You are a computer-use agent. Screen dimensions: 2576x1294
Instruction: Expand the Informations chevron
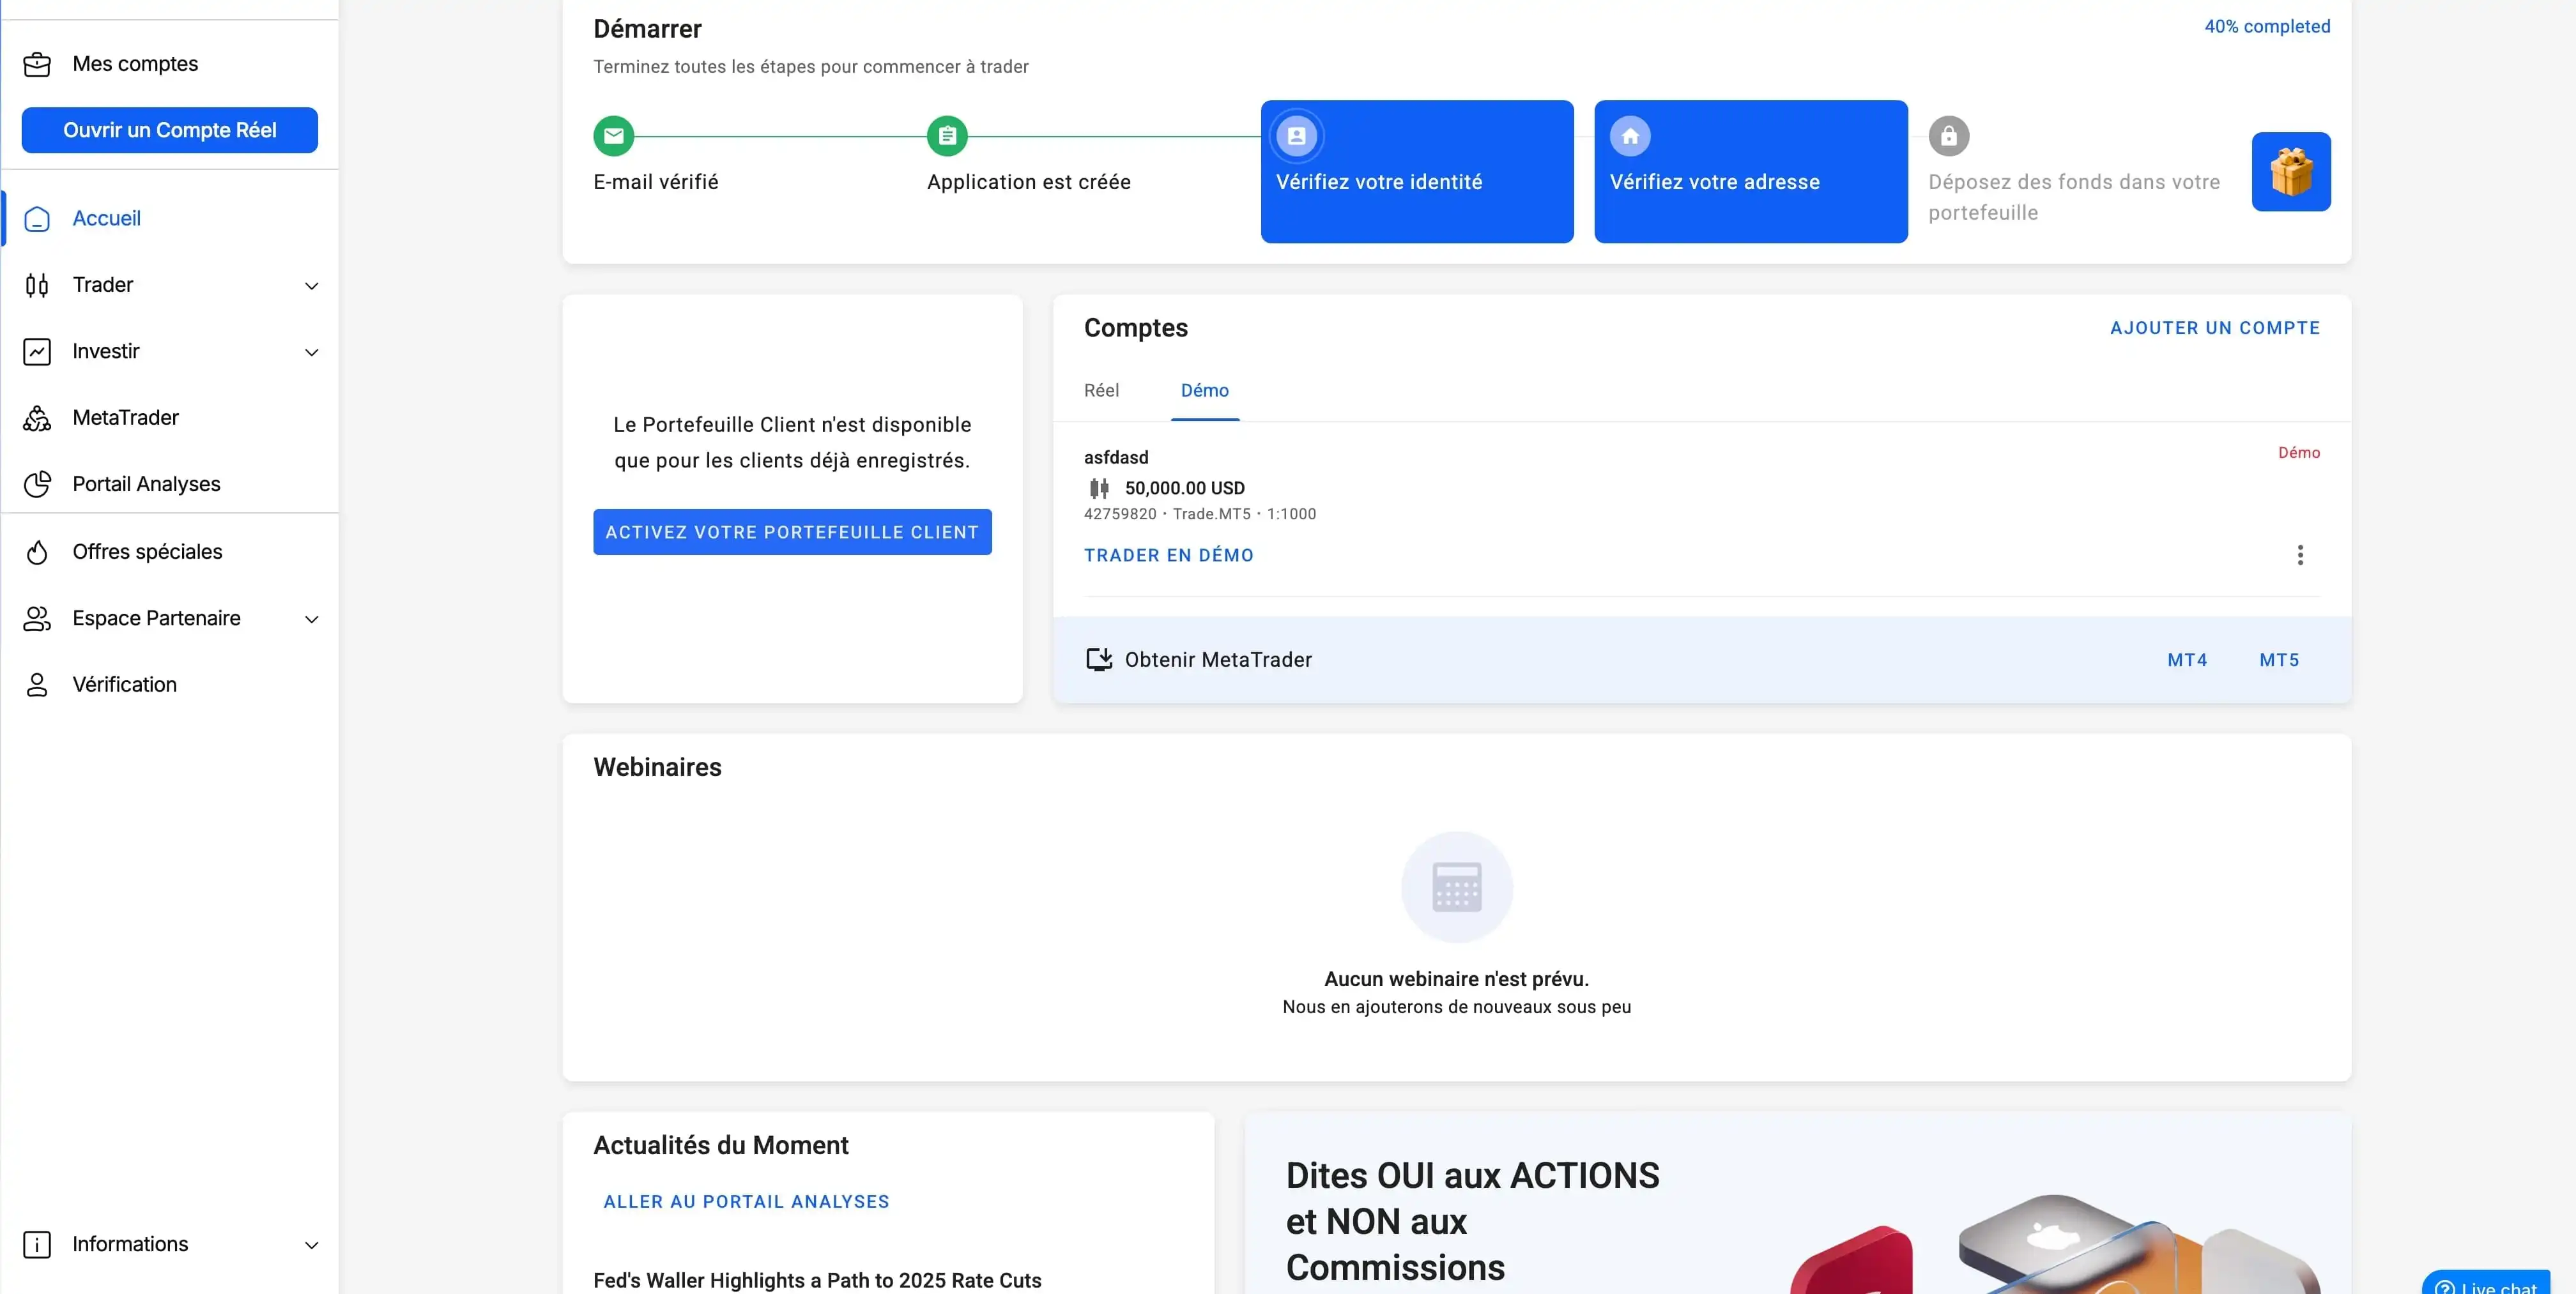coord(312,1246)
